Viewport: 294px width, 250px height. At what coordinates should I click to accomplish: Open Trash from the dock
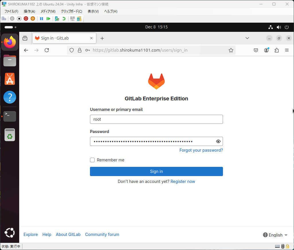(10, 135)
